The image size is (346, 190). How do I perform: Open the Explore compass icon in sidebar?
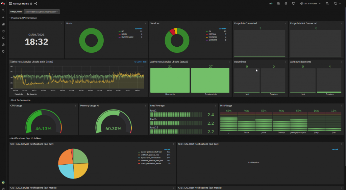(x=3, y=31)
